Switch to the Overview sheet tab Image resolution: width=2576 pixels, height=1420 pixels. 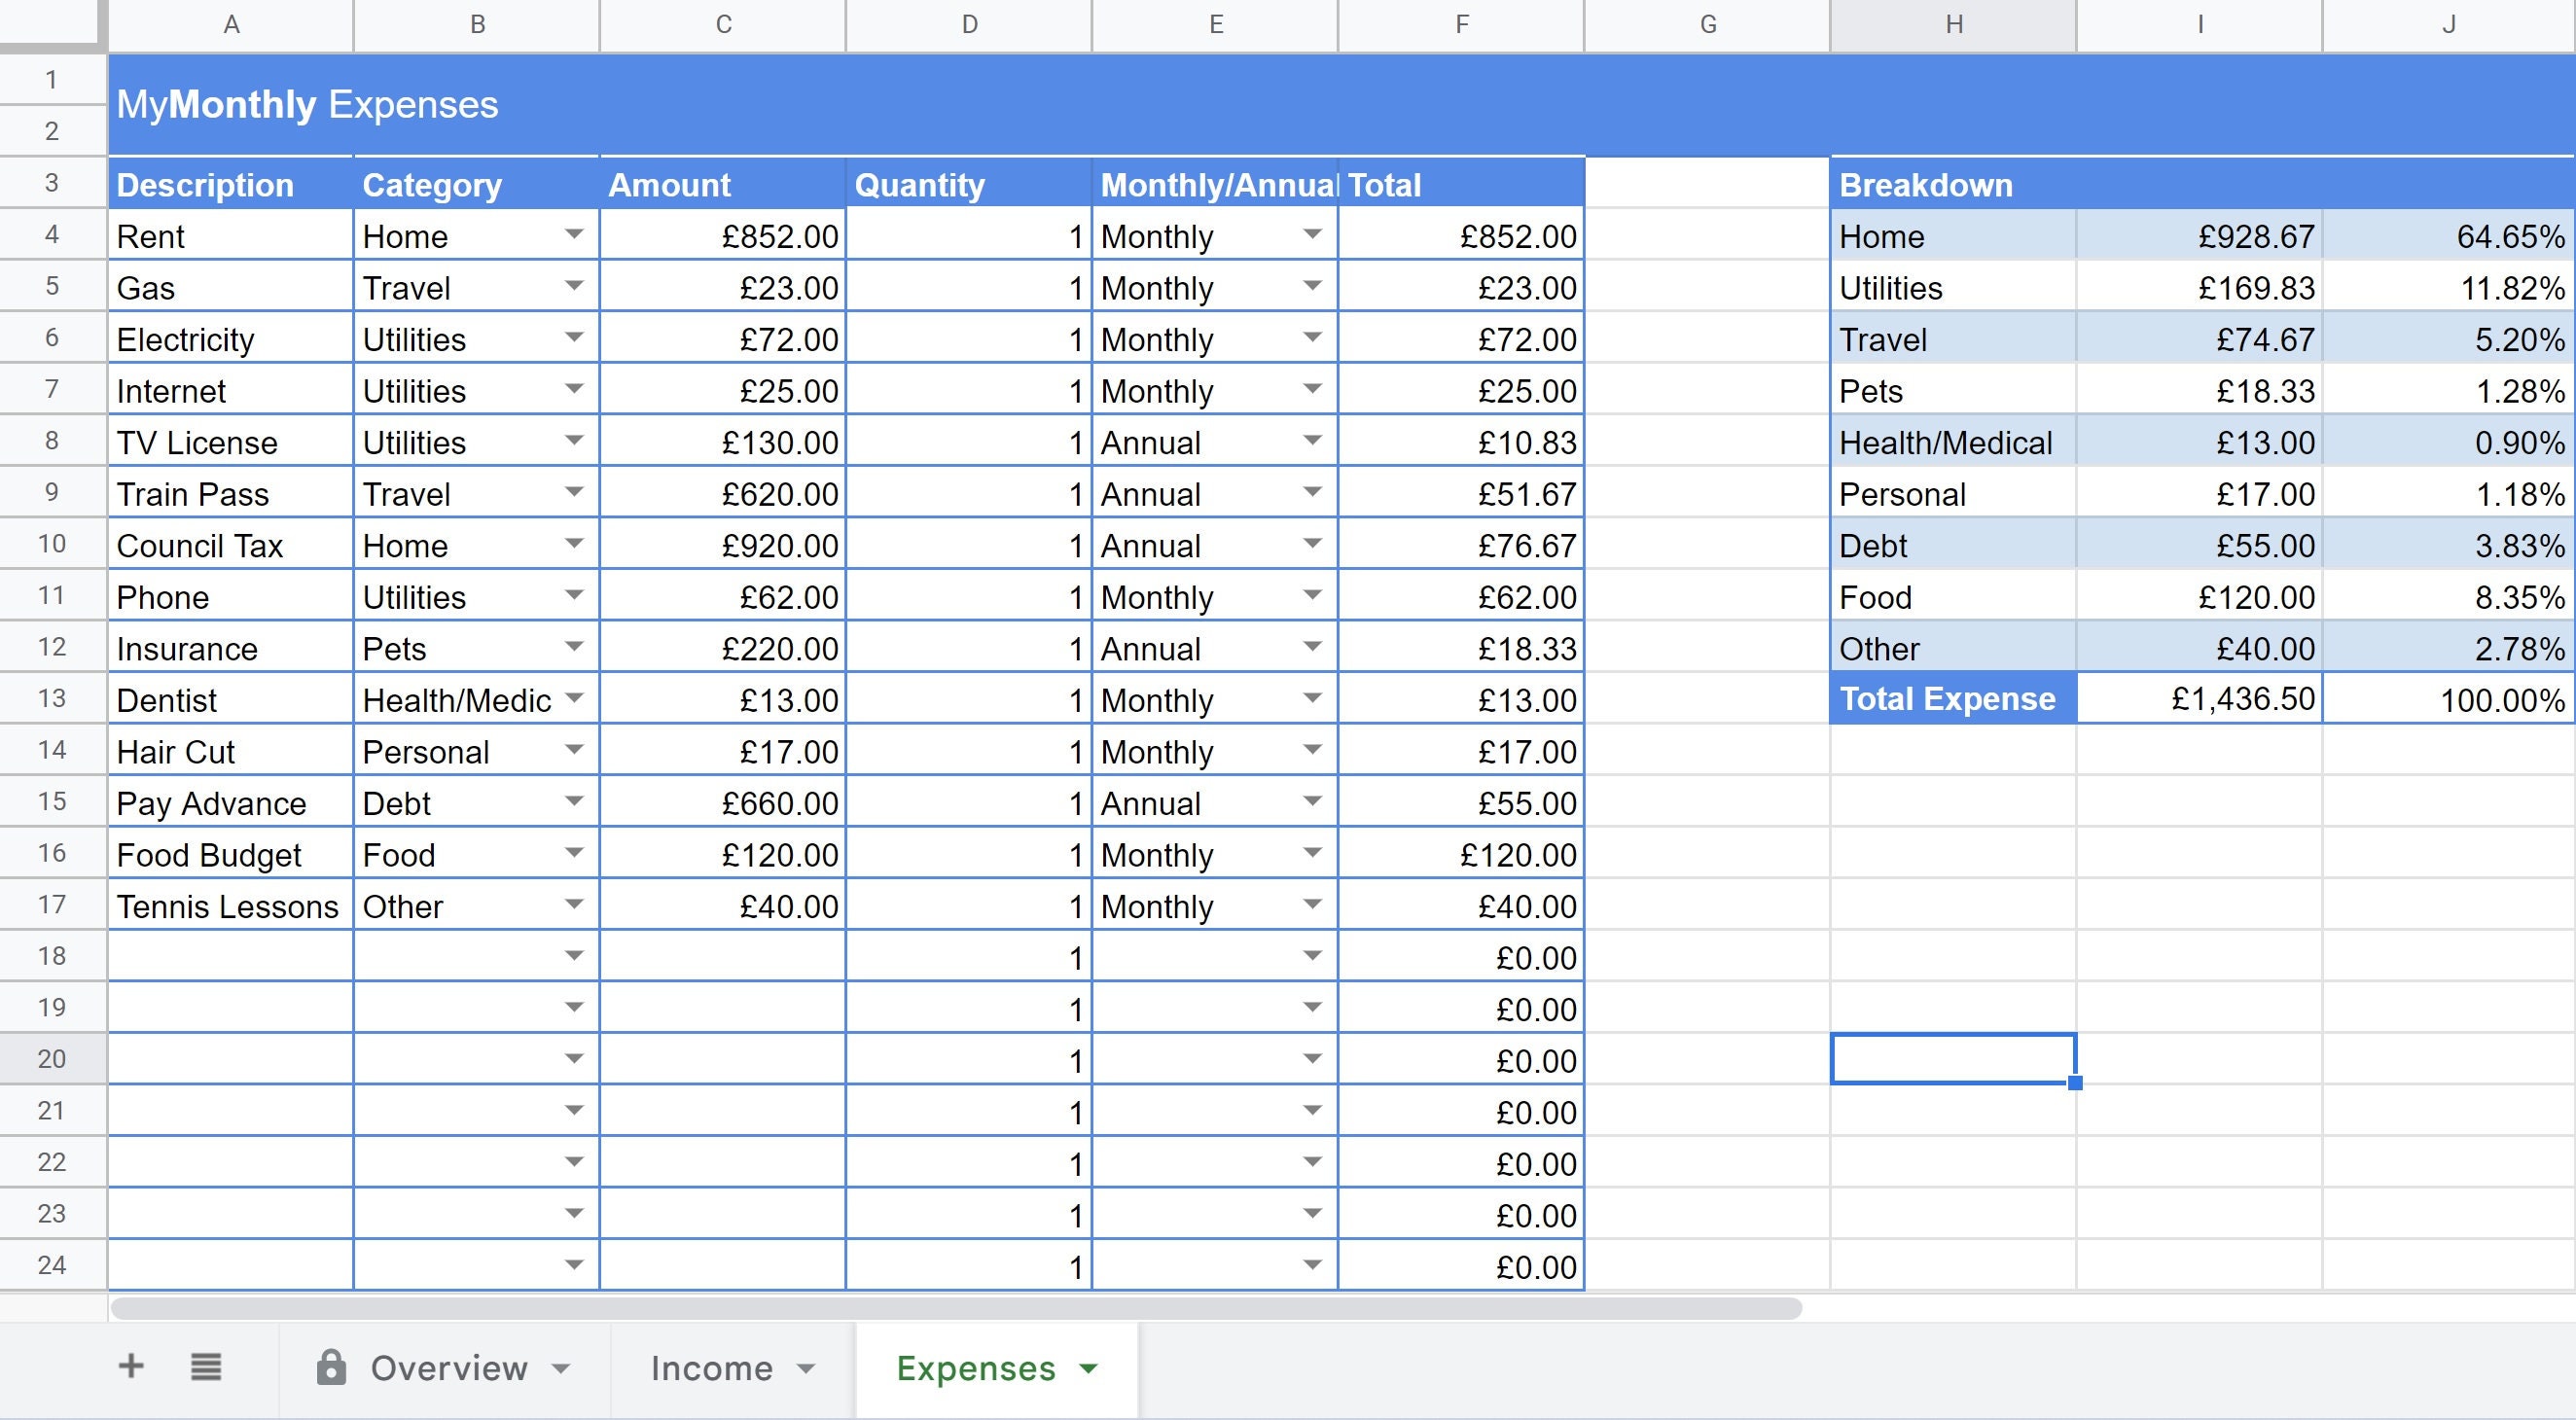448,1368
